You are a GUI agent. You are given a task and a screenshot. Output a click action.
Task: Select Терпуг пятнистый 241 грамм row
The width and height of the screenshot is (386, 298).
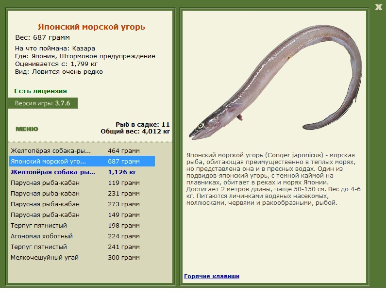(x=82, y=247)
